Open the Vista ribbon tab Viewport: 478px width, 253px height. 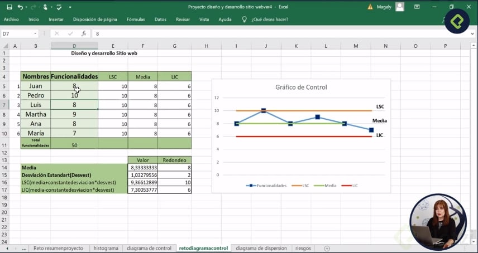(204, 20)
